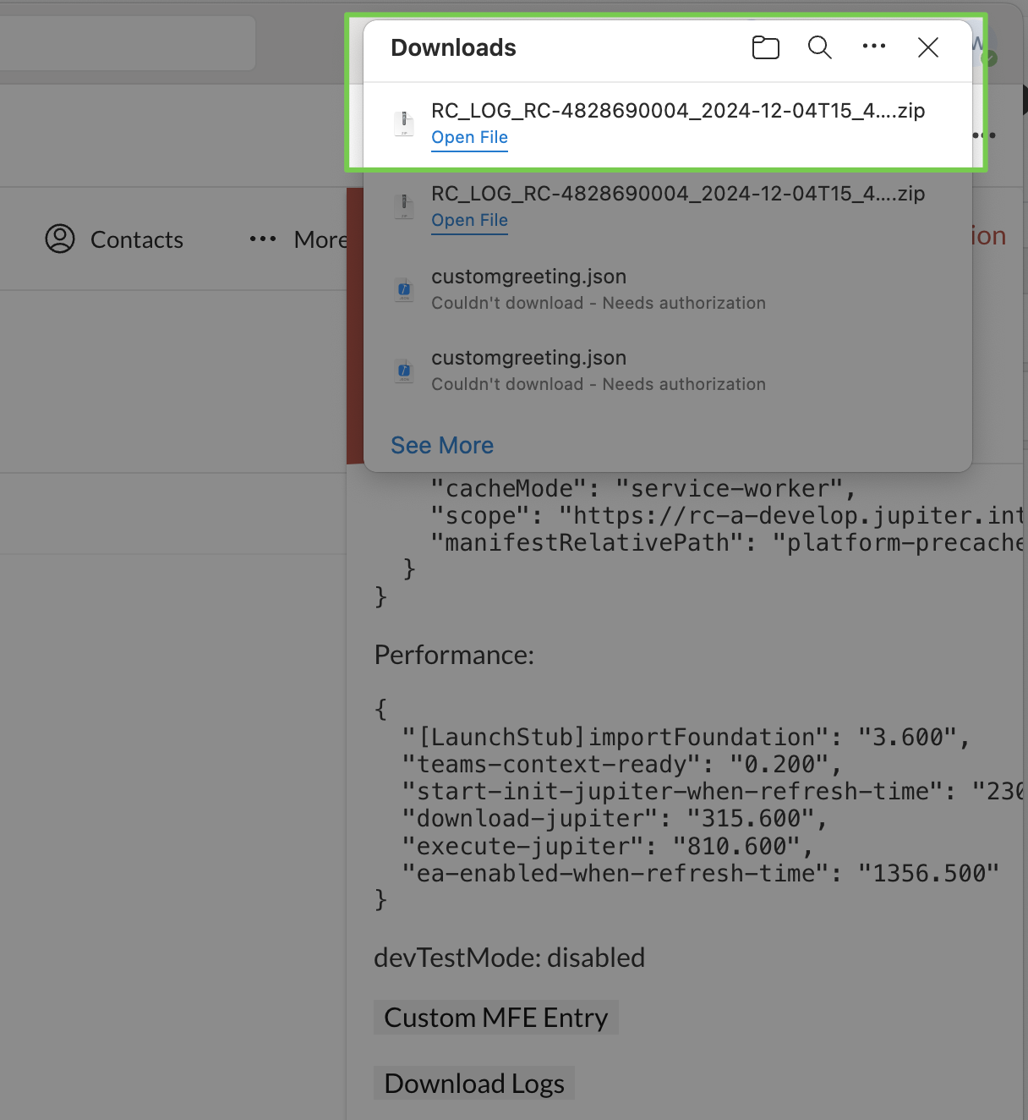Viewport: 1028px width, 1120px height.
Task: Switch to the Contacts tab
Action: tap(136, 239)
